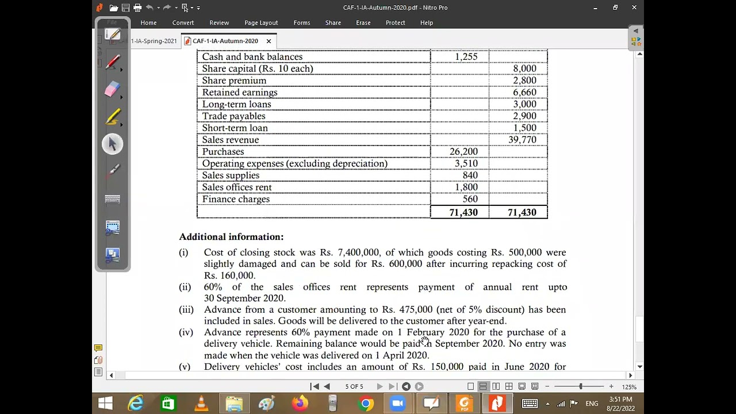Screen dimensions: 736x414
Task: Click the first monitor-shaped view mode icon
Action: tap(522, 386)
